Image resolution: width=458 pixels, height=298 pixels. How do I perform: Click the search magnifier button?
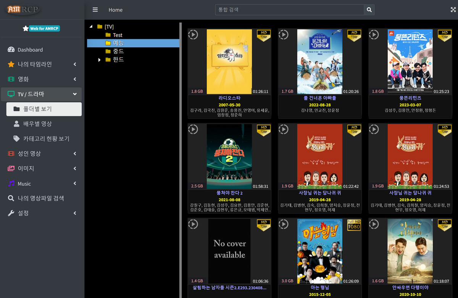pyautogui.click(x=369, y=10)
